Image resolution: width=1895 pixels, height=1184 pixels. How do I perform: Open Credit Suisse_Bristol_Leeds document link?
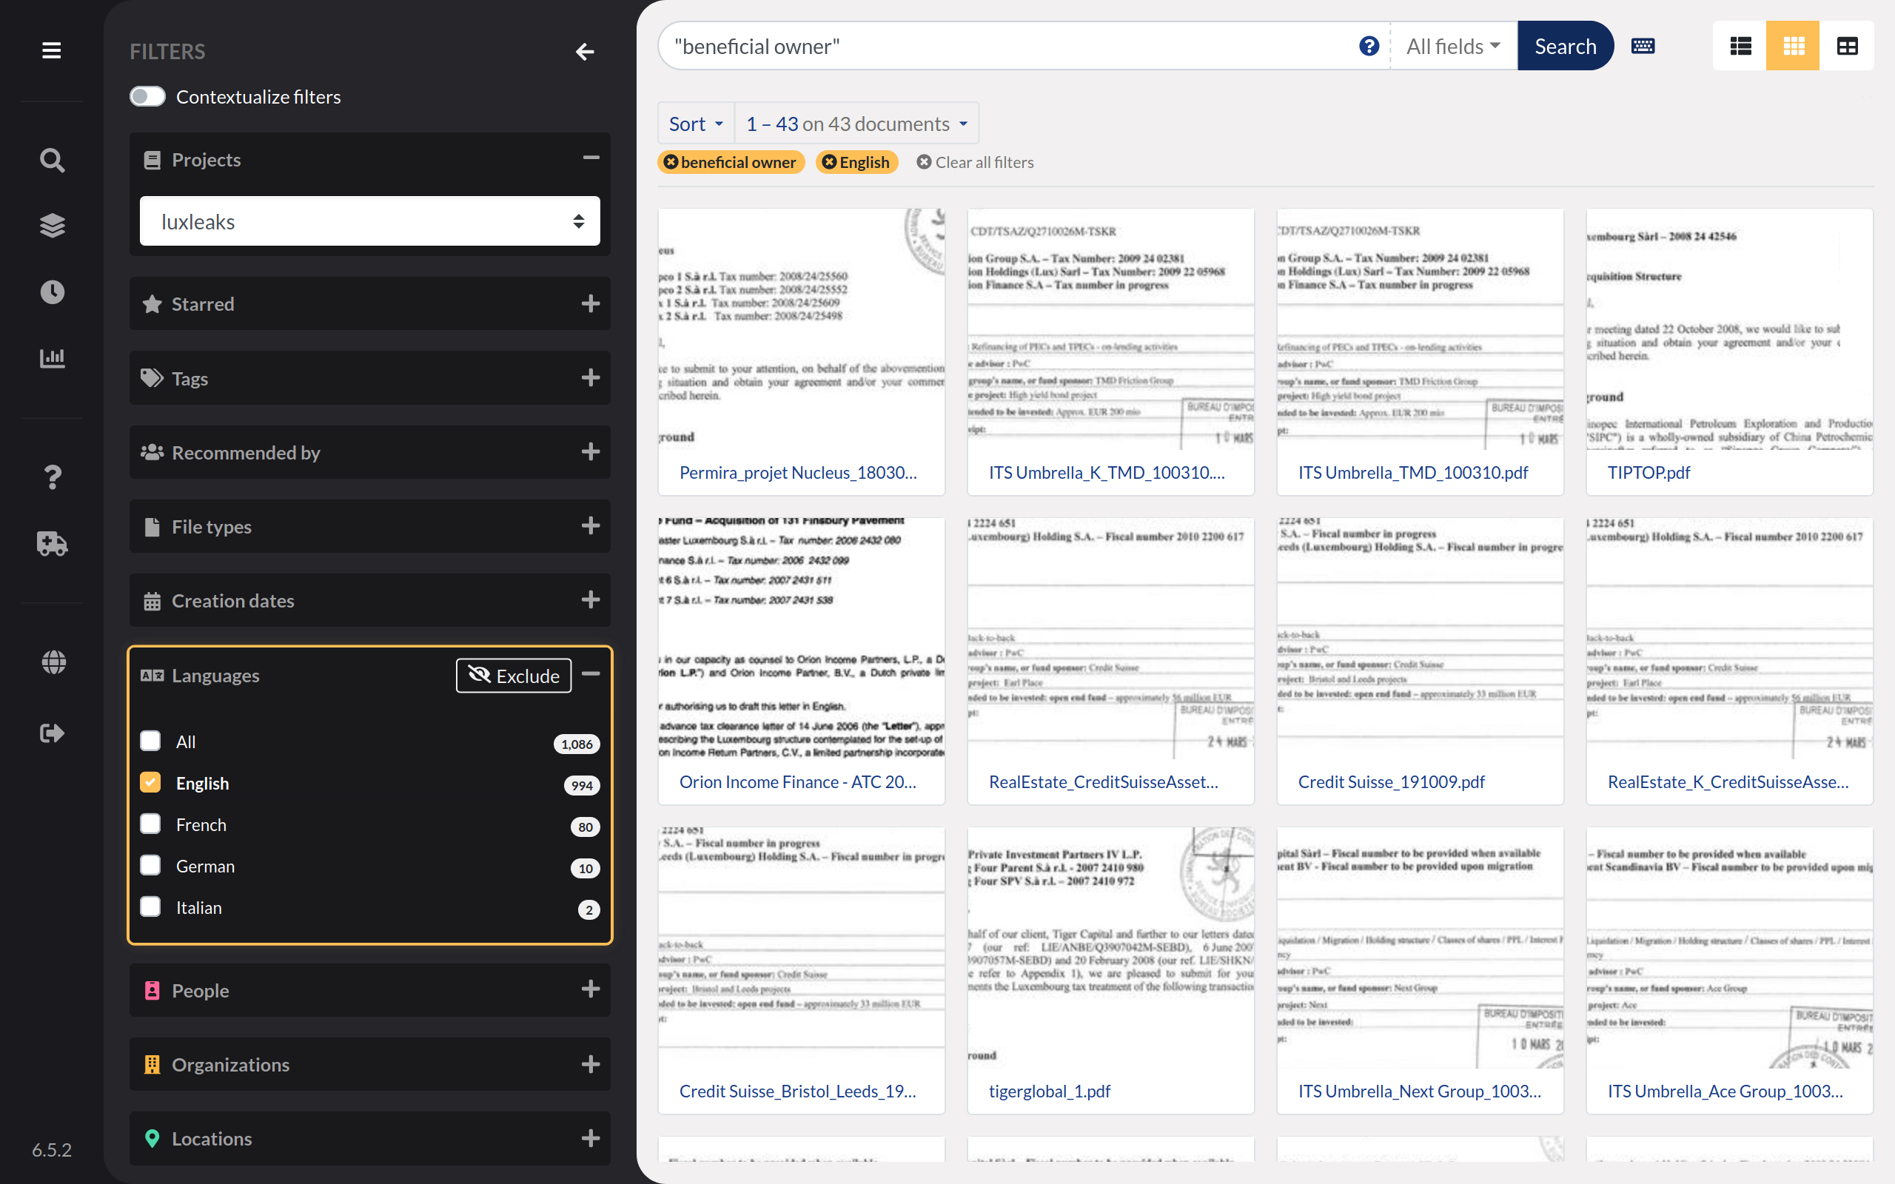[797, 1091]
